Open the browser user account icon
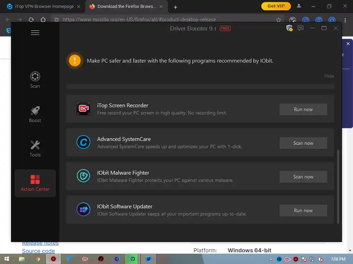The image size is (353, 264). [x=299, y=6]
